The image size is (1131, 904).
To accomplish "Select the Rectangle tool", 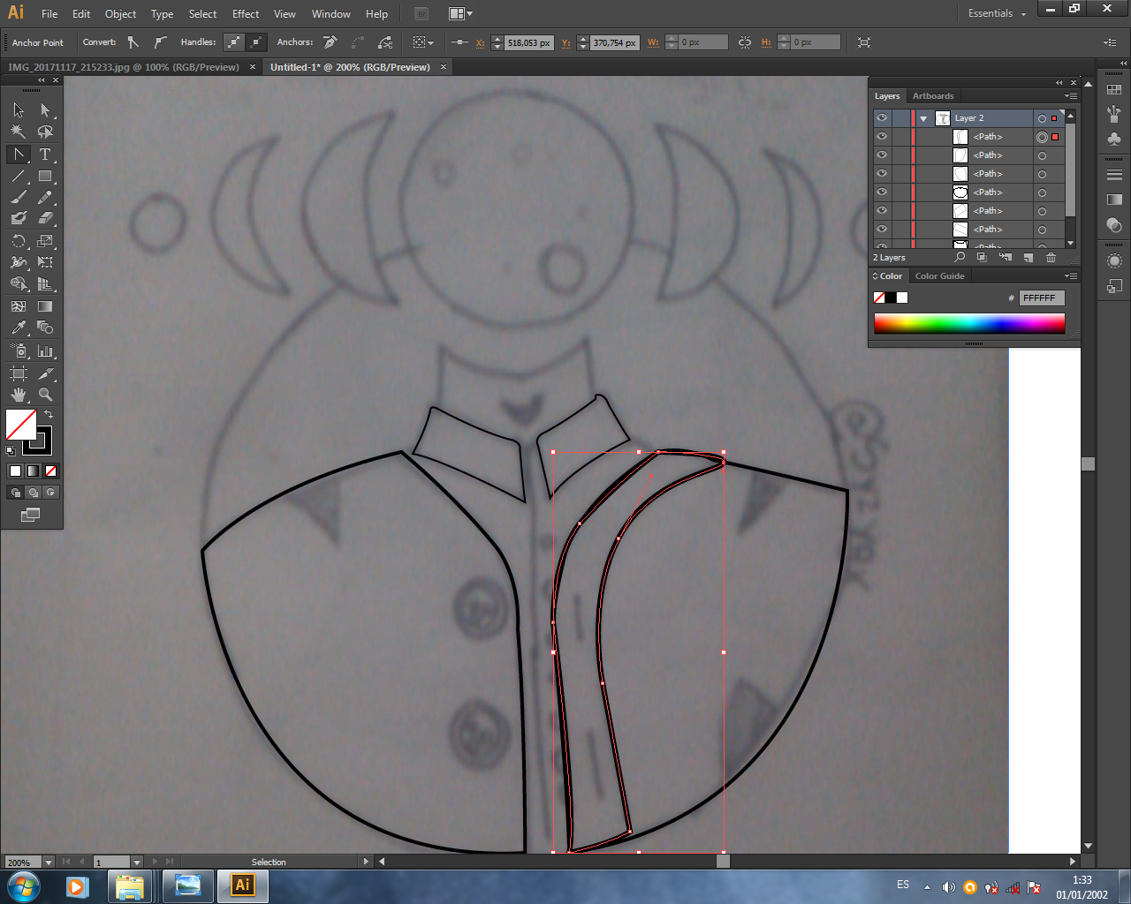I will [45, 176].
